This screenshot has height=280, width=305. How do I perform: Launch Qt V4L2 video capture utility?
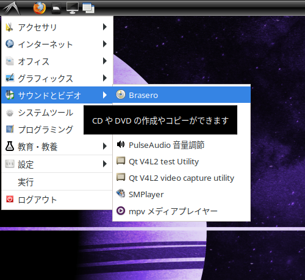[181, 178]
